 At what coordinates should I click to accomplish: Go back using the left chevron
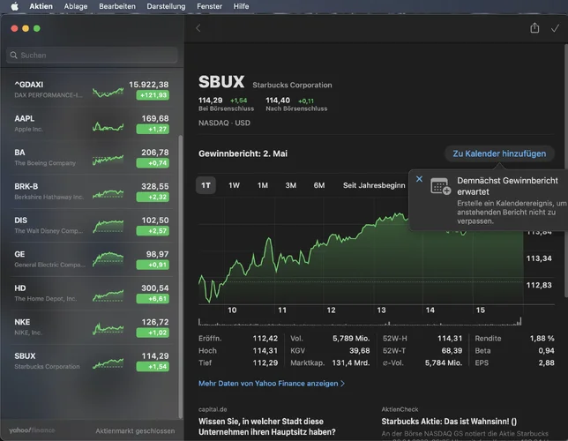tap(198, 28)
